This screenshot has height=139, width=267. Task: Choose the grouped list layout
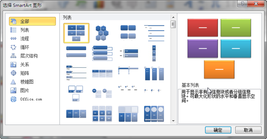[102, 114]
